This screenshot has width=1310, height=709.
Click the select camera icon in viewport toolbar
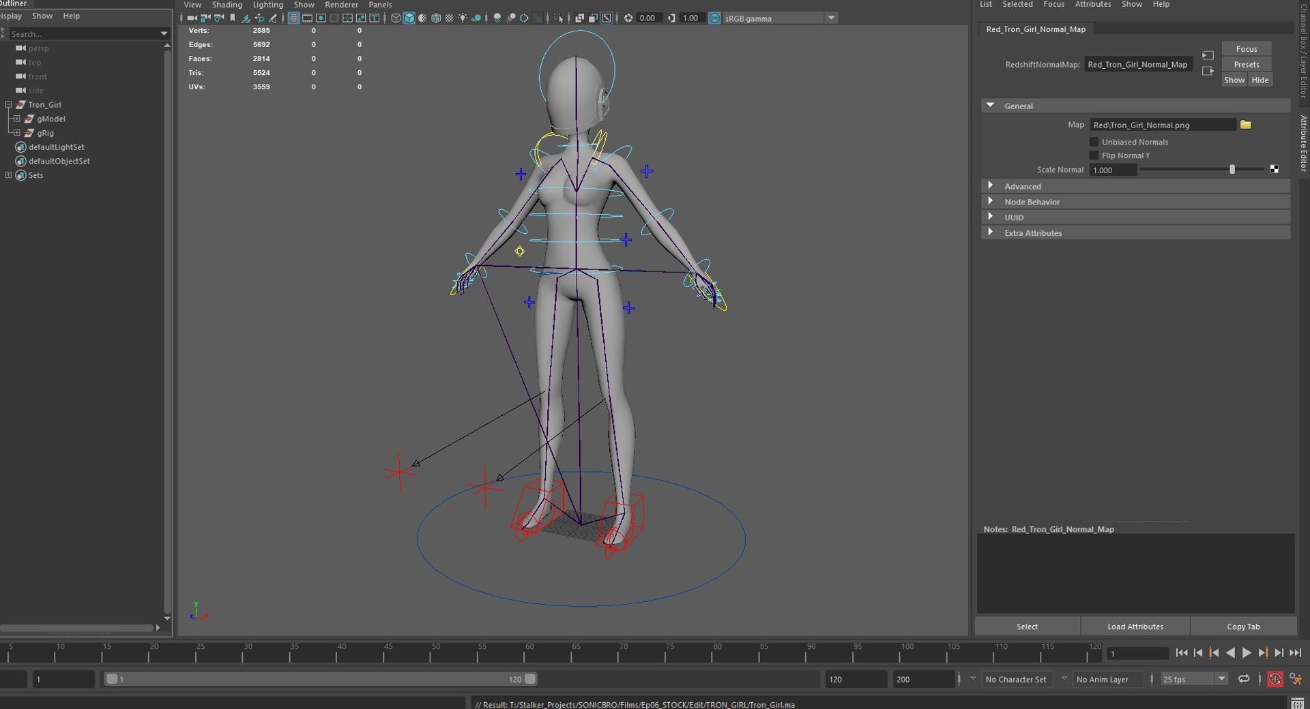click(x=192, y=18)
